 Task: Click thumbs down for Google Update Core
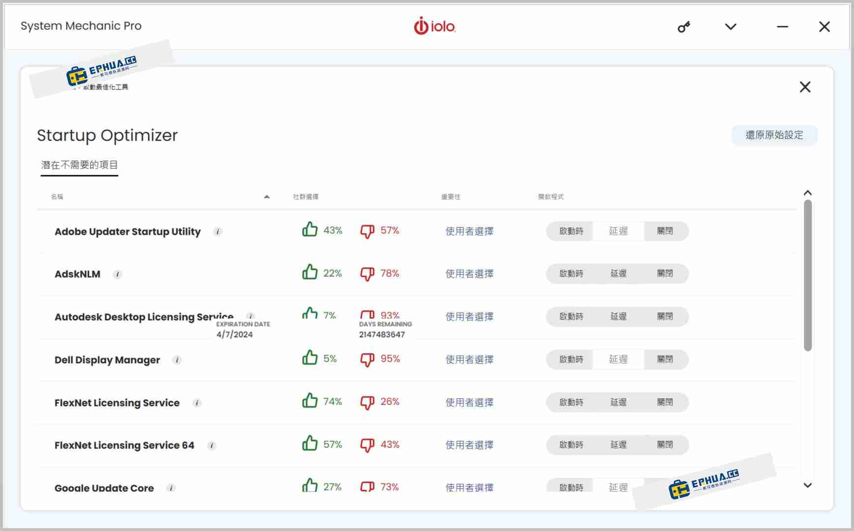367,486
